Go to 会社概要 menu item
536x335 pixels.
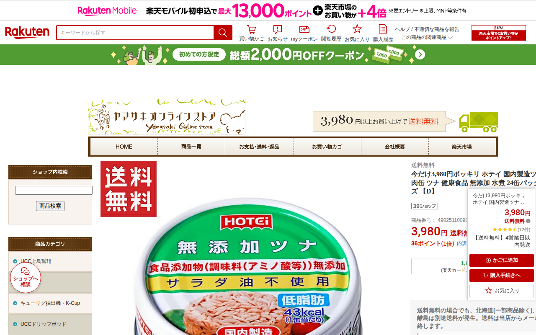pyautogui.click(x=395, y=147)
